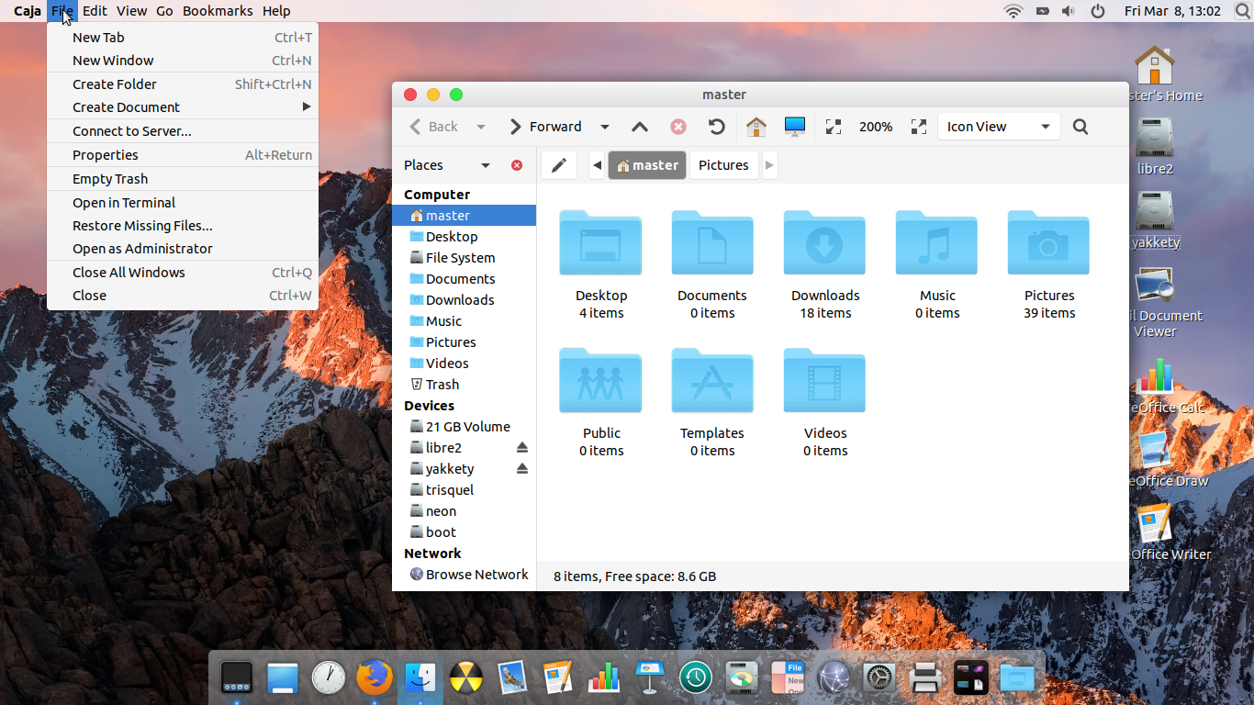Close the Places sidebar with the red circle
Image resolution: width=1254 pixels, height=705 pixels.
coord(516,165)
